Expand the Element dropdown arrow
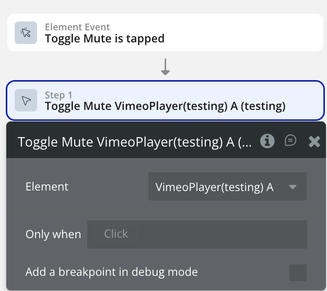This screenshot has width=327, height=291. point(293,187)
